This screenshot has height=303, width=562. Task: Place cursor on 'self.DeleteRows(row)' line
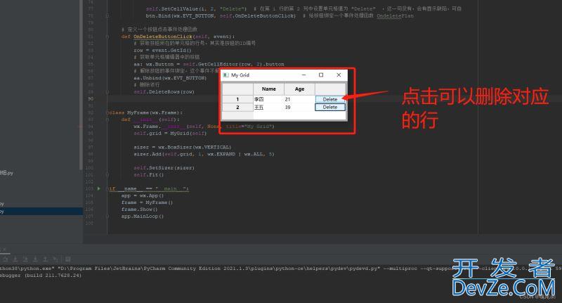(x=164, y=92)
